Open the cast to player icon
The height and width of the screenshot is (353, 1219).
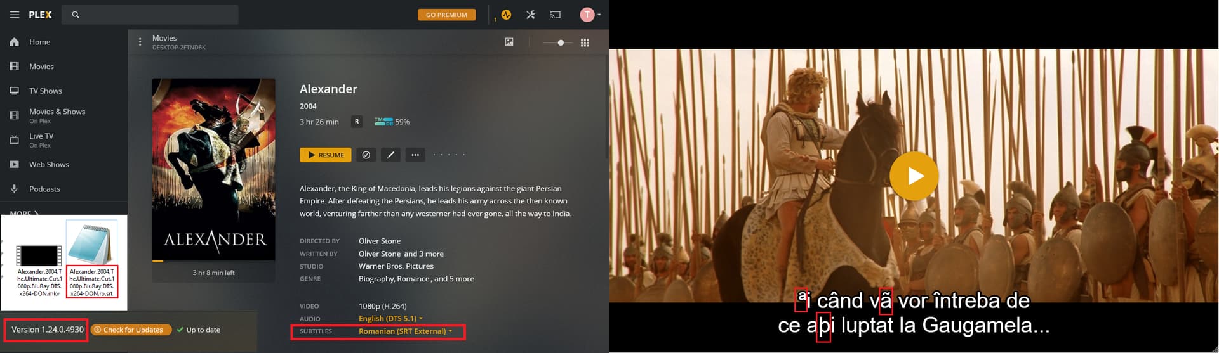pyautogui.click(x=556, y=15)
